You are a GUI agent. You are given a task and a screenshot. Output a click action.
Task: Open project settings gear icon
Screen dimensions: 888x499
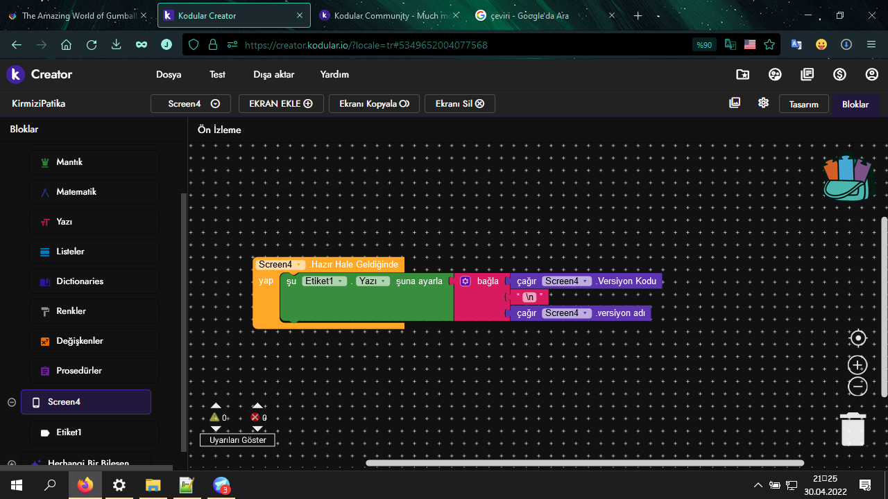tap(763, 103)
